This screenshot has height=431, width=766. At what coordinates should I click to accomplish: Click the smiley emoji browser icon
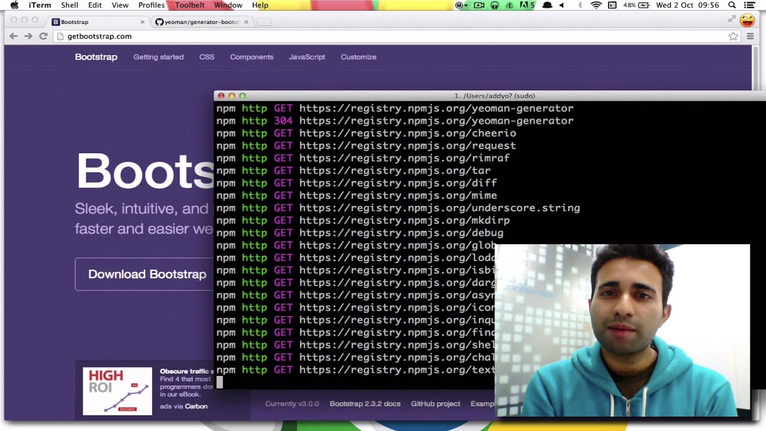point(747,21)
